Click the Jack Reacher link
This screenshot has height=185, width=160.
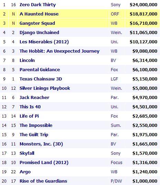click(34, 97)
